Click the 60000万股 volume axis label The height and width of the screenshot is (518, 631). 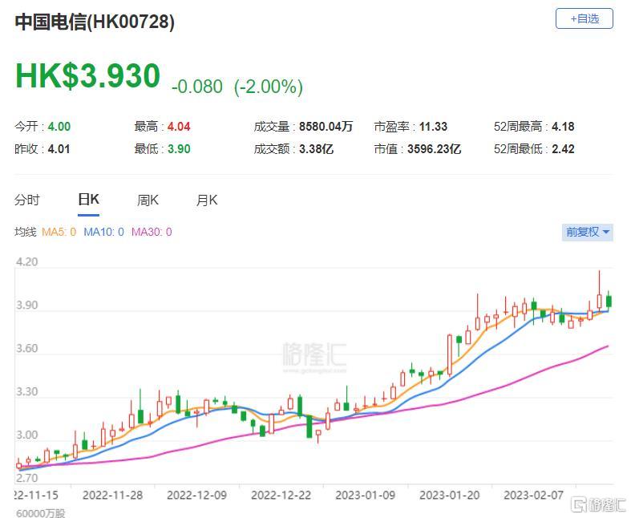(41, 513)
